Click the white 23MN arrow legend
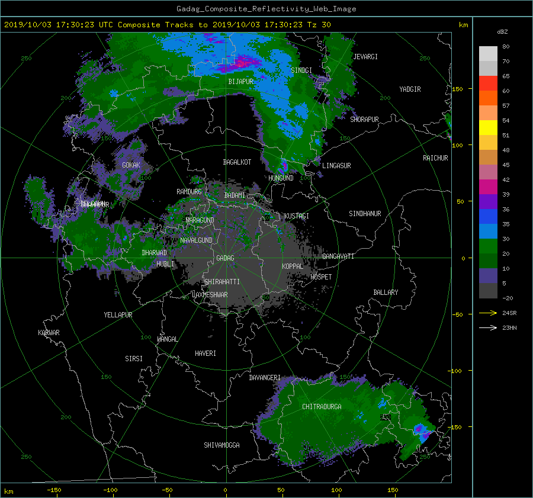The height and width of the screenshot is (498, 533). [488, 328]
